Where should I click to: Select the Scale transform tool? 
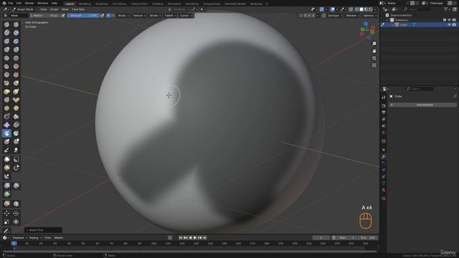tap(6, 221)
